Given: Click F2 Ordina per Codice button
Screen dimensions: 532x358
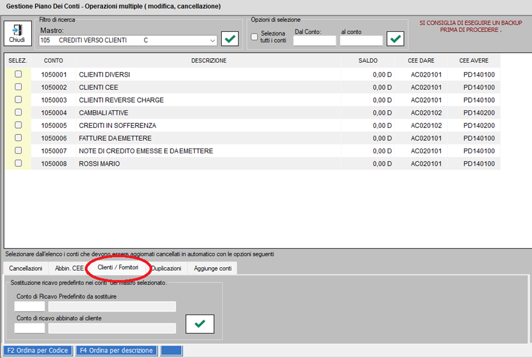Looking at the screenshot, I should click(38, 350).
